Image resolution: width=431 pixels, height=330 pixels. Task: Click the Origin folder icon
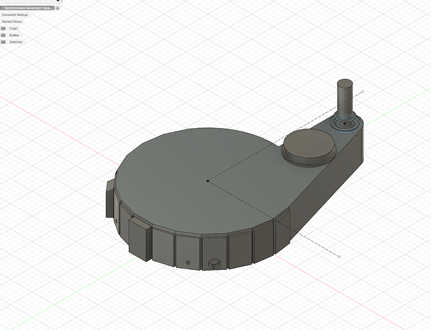3,28
